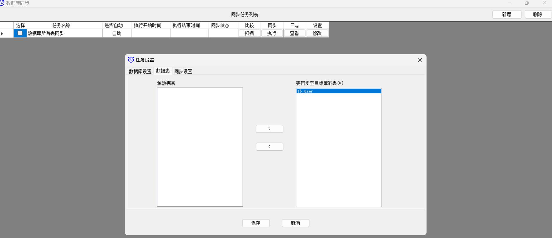The height and width of the screenshot is (238, 552).
Task: Switch to the 数据库设置 tab
Action: point(140,72)
